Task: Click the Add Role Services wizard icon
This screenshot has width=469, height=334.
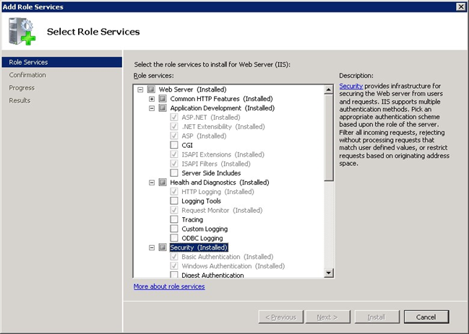Action: [22, 31]
